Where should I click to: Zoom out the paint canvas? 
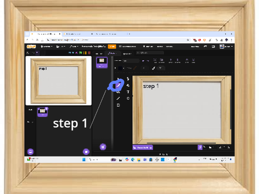220,147
